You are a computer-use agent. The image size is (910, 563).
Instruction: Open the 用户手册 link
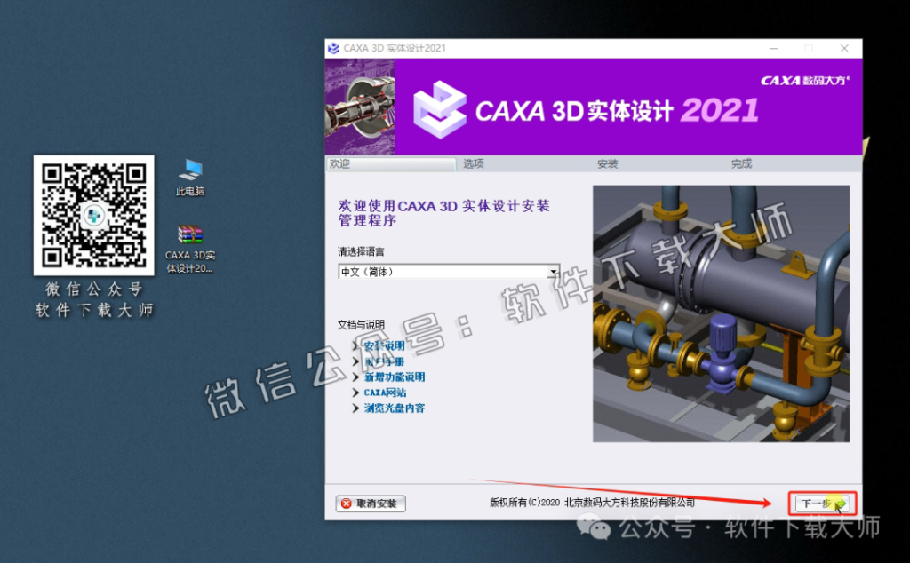384,361
